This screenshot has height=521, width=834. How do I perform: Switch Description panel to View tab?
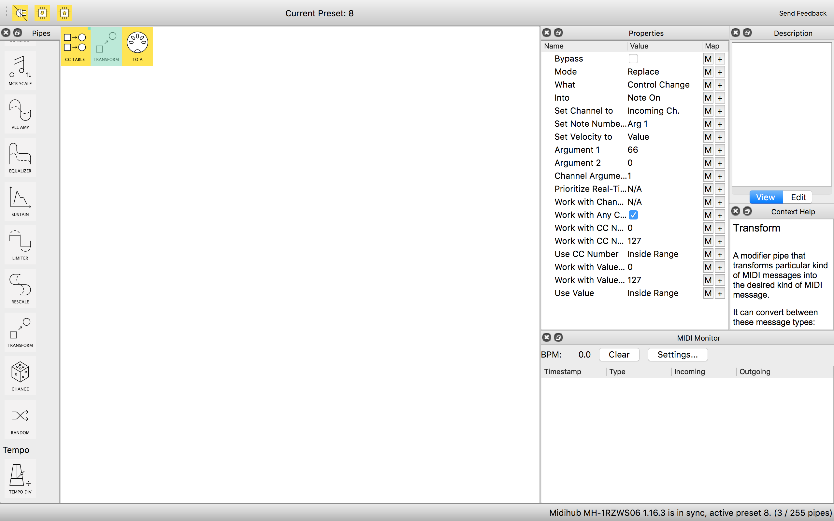[765, 197]
